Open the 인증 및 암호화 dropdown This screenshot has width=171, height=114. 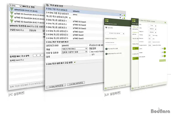point(74,52)
